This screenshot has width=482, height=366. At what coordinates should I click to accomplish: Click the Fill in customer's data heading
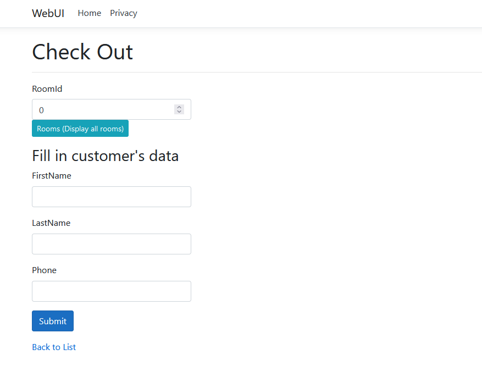click(x=105, y=156)
